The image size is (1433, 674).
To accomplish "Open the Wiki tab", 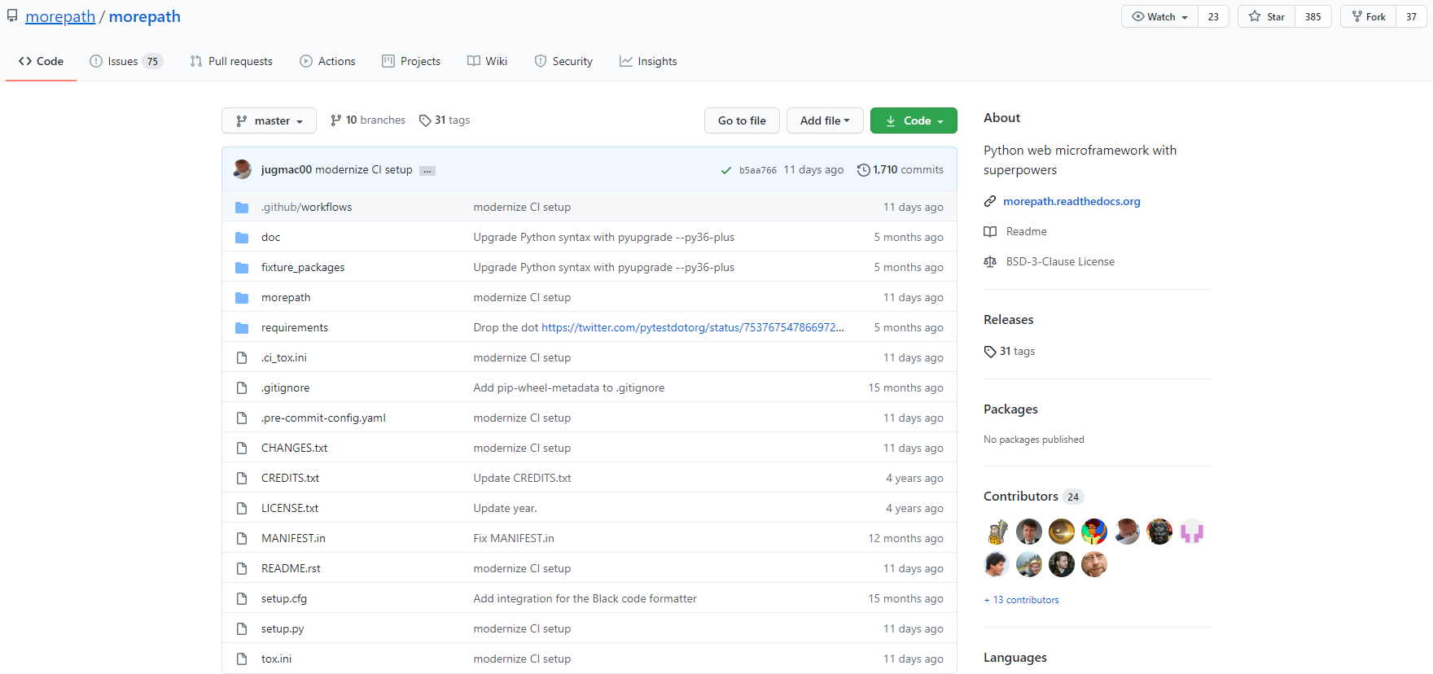I will coord(487,61).
